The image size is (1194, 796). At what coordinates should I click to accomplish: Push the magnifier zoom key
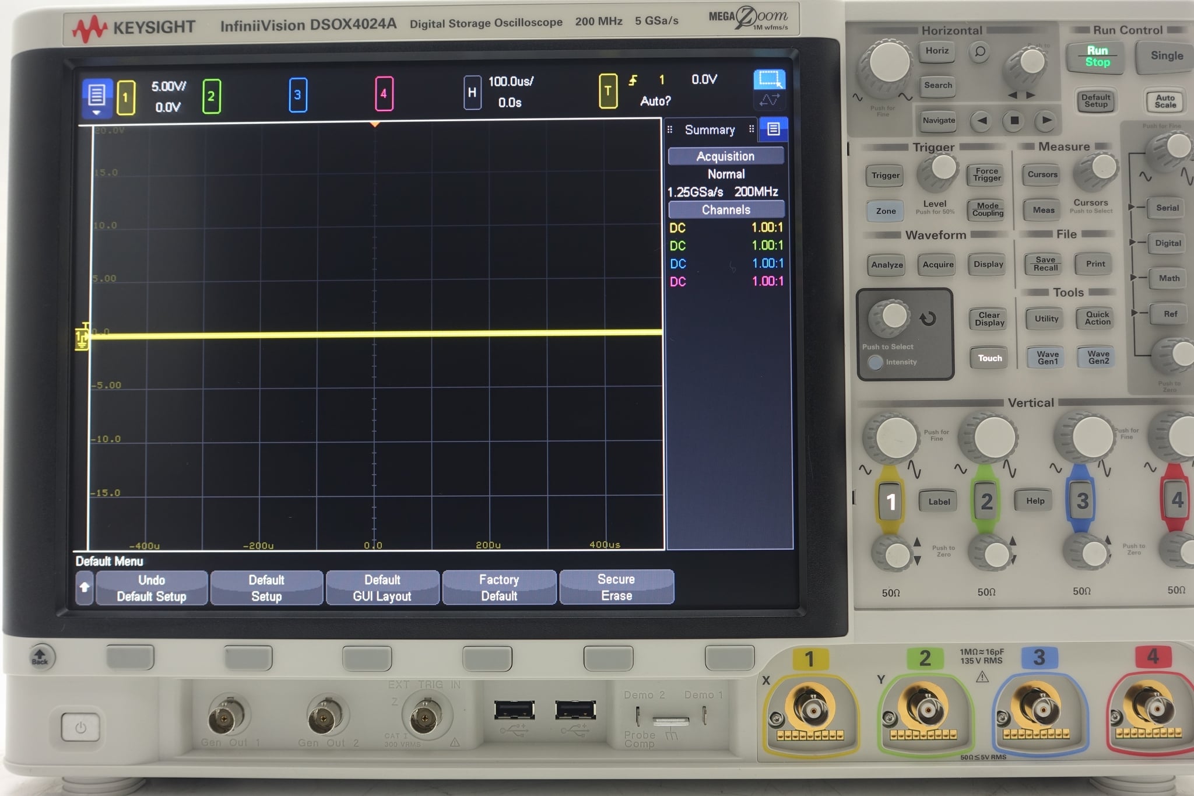[x=980, y=52]
